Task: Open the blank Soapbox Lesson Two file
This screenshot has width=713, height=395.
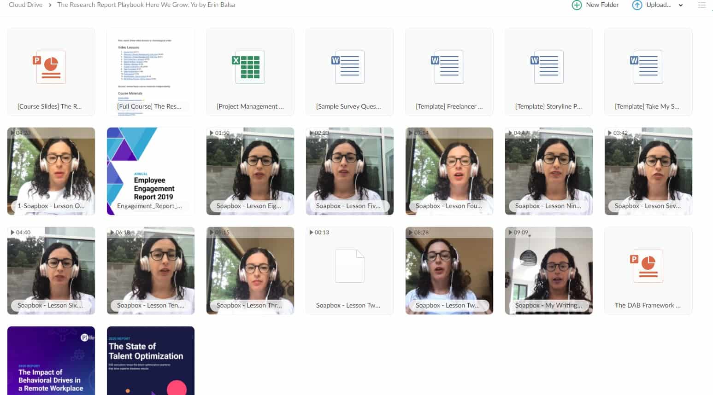Action: (x=349, y=266)
